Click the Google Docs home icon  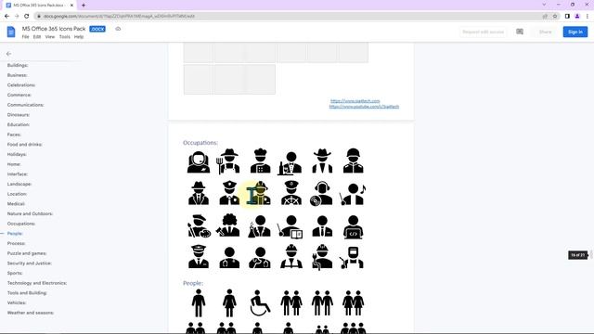tap(11, 32)
